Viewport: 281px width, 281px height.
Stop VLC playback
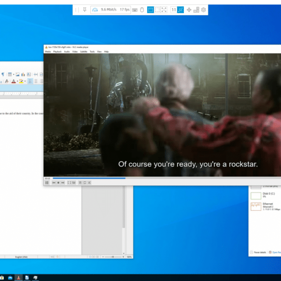tap(58, 183)
